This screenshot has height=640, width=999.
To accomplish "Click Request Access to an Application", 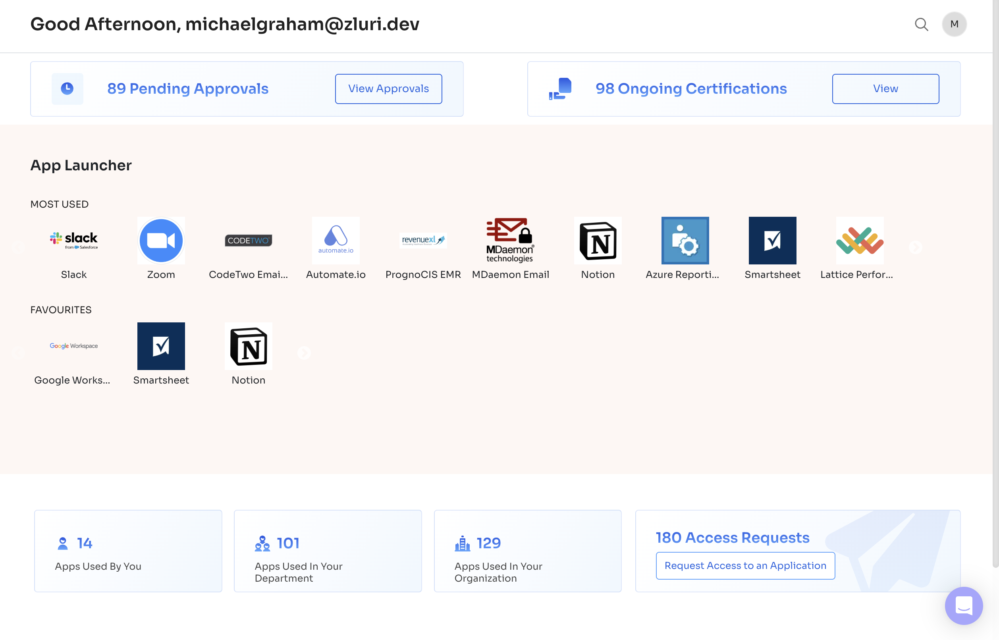I will pos(746,566).
